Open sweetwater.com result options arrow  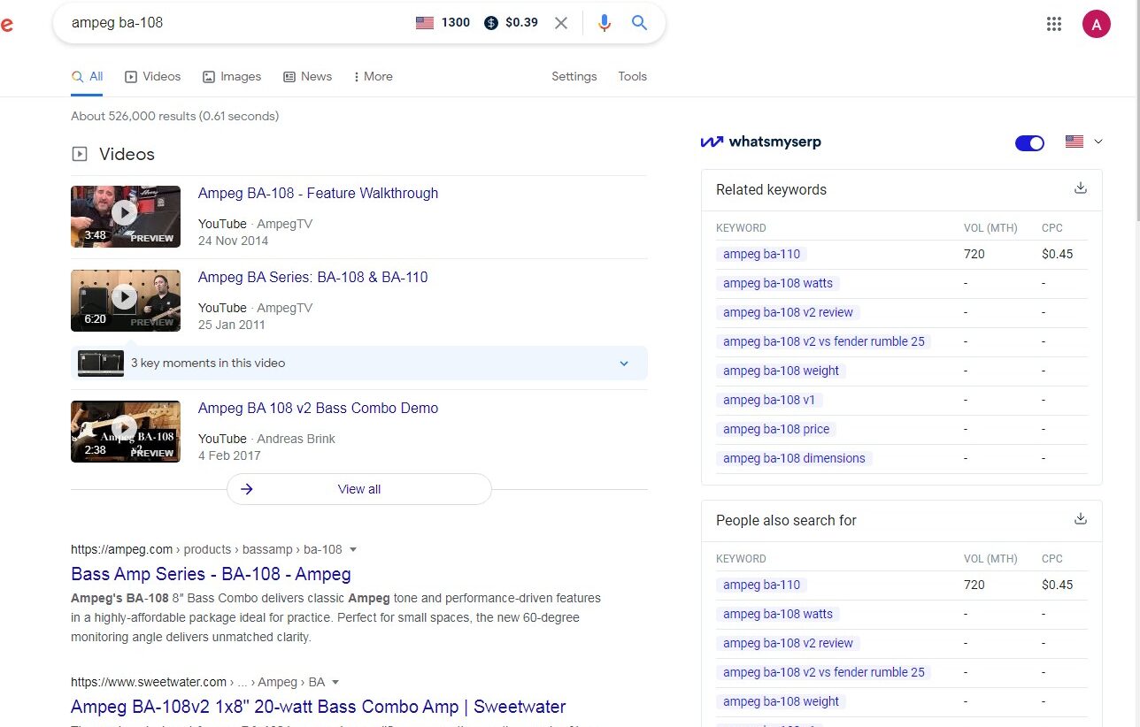(335, 682)
